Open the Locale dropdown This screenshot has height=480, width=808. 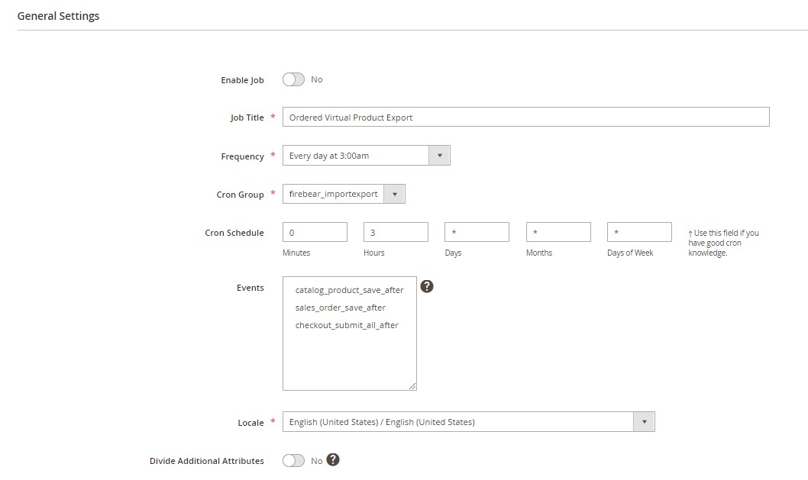coord(468,422)
